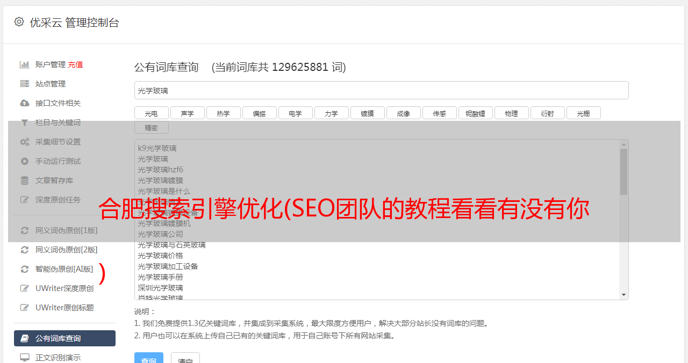Open 文章暂存库 database icon
This screenshot has height=363, width=688.
point(24,180)
